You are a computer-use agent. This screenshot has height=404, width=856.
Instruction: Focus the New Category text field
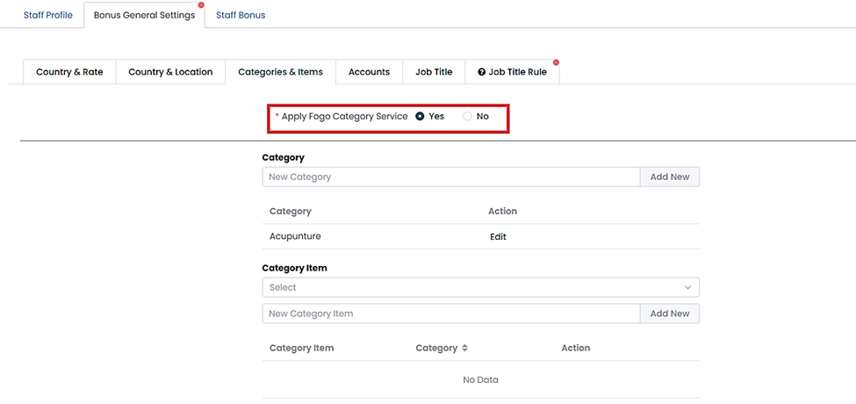pyautogui.click(x=450, y=177)
